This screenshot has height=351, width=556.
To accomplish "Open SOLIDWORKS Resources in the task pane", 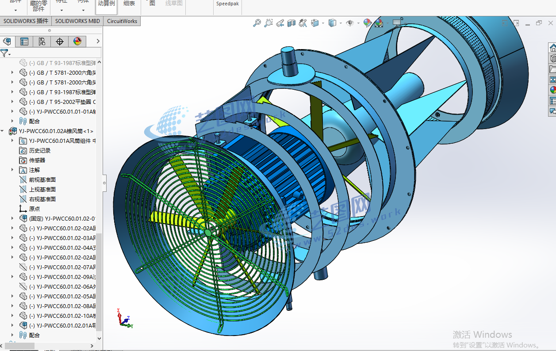I will pyautogui.click(x=552, y=47).
